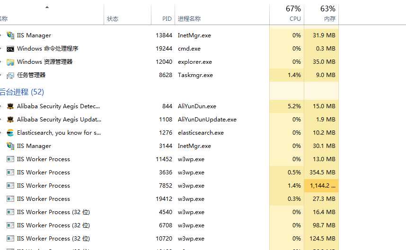Click the 0.5% CPU value cell

294,172
